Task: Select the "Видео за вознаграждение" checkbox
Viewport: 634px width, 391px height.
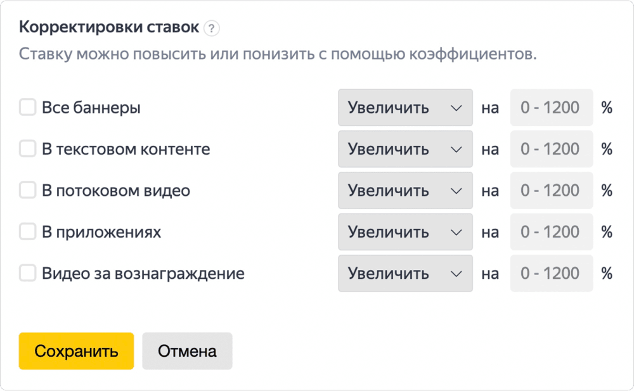Action: tap(27, 274)
